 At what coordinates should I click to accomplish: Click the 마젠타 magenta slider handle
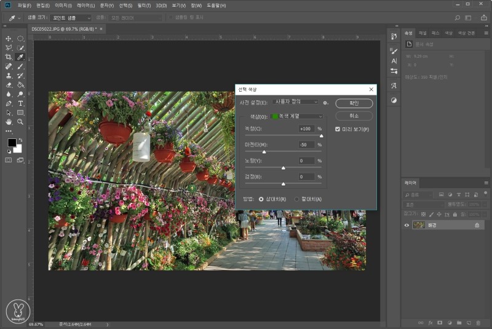(x=264, y=151)
